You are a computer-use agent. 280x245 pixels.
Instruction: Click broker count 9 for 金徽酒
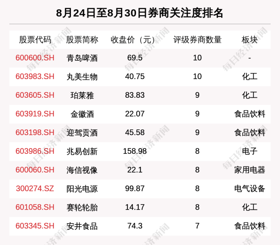197,114
